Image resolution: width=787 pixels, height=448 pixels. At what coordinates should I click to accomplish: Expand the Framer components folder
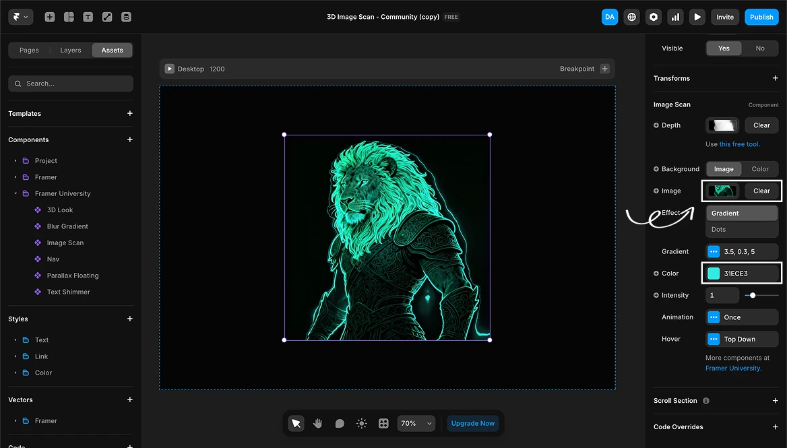(15, 177)
